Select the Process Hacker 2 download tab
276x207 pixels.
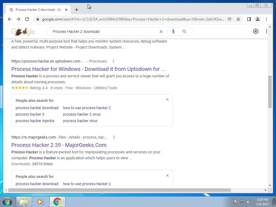(x=38, y=10)
